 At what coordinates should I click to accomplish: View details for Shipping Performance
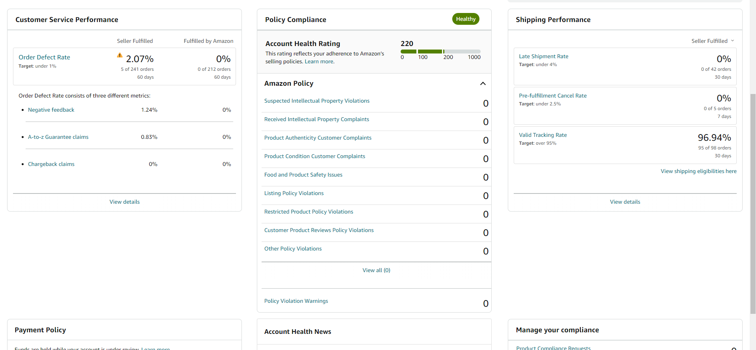point(625,202)
